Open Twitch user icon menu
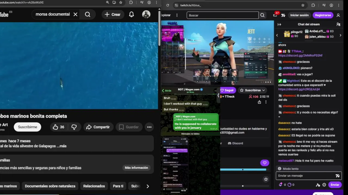Viewport: 348px width, 195px height. (338, 15)
